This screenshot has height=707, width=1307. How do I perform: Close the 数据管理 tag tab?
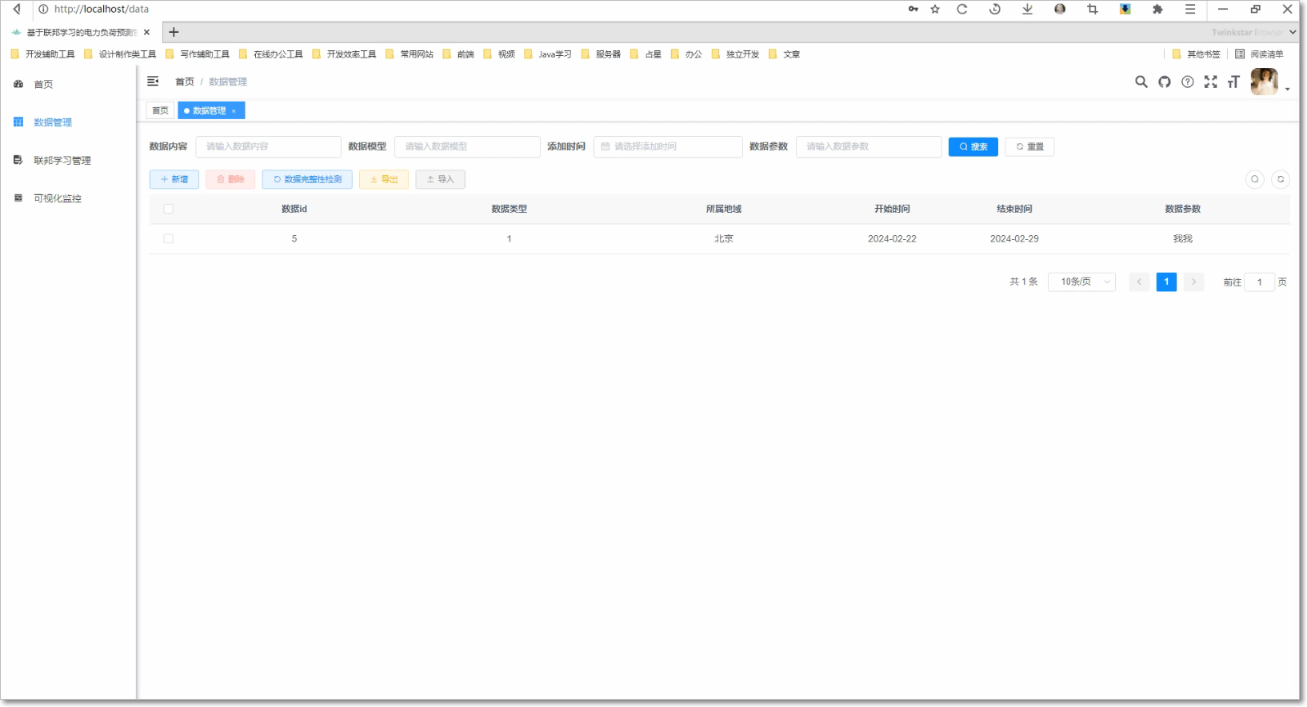(x=234, y=111)
